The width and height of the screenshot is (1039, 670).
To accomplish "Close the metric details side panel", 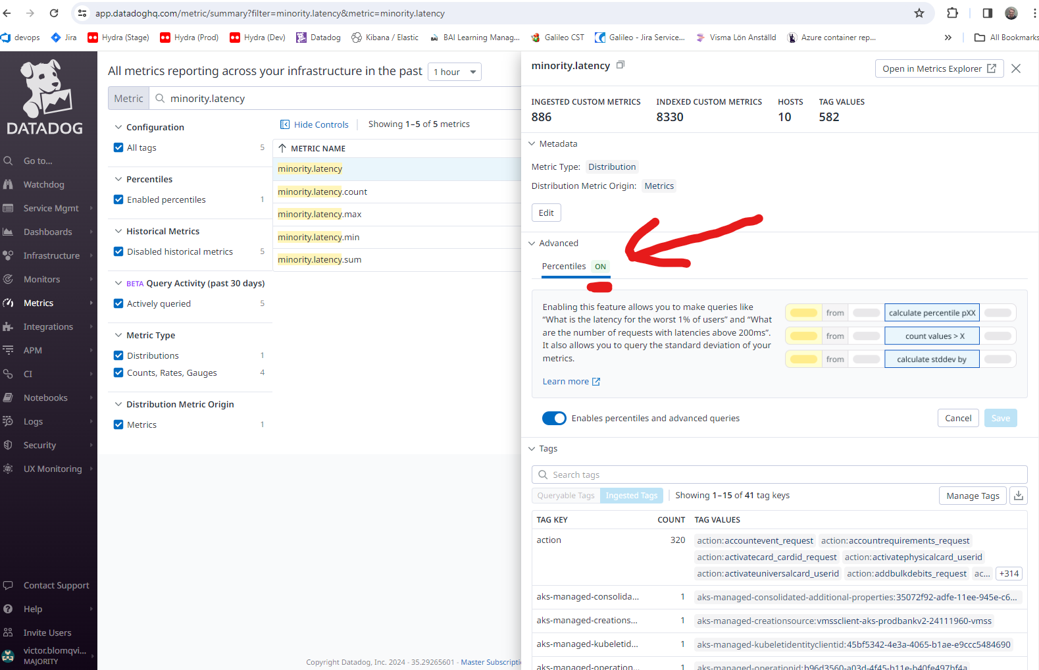I will coord(1016,68).
